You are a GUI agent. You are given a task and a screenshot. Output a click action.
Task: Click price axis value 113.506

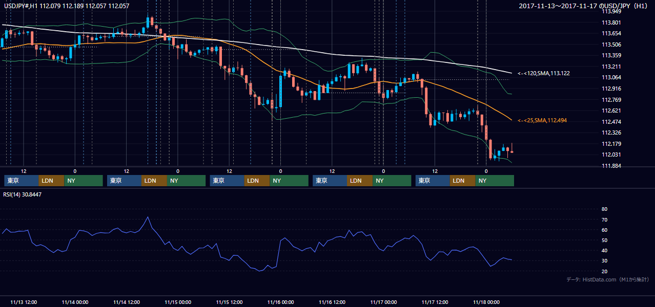[x=611, y=45]
